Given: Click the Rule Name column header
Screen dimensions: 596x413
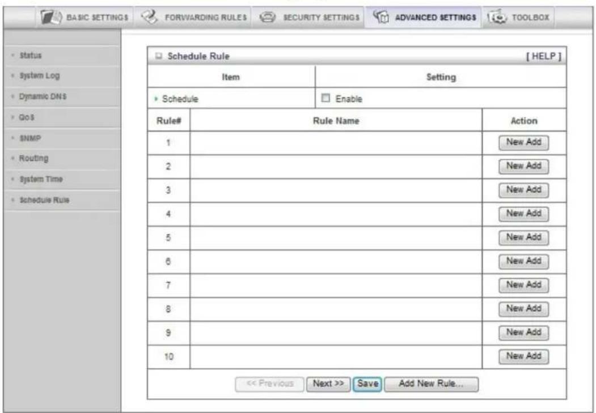Looking at the screenshot, I should pos(336,121).
